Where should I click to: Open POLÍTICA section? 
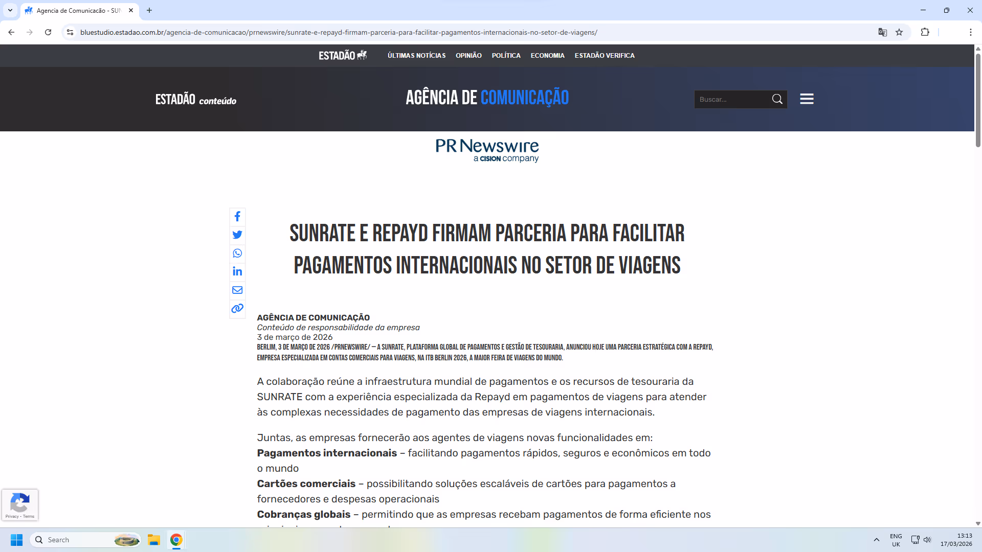[506, 55]
